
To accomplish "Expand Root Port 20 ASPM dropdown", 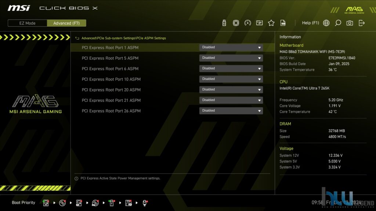I will tap(231, 89).
